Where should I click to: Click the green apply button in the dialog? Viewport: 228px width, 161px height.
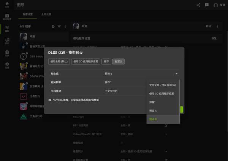(182, 109)
